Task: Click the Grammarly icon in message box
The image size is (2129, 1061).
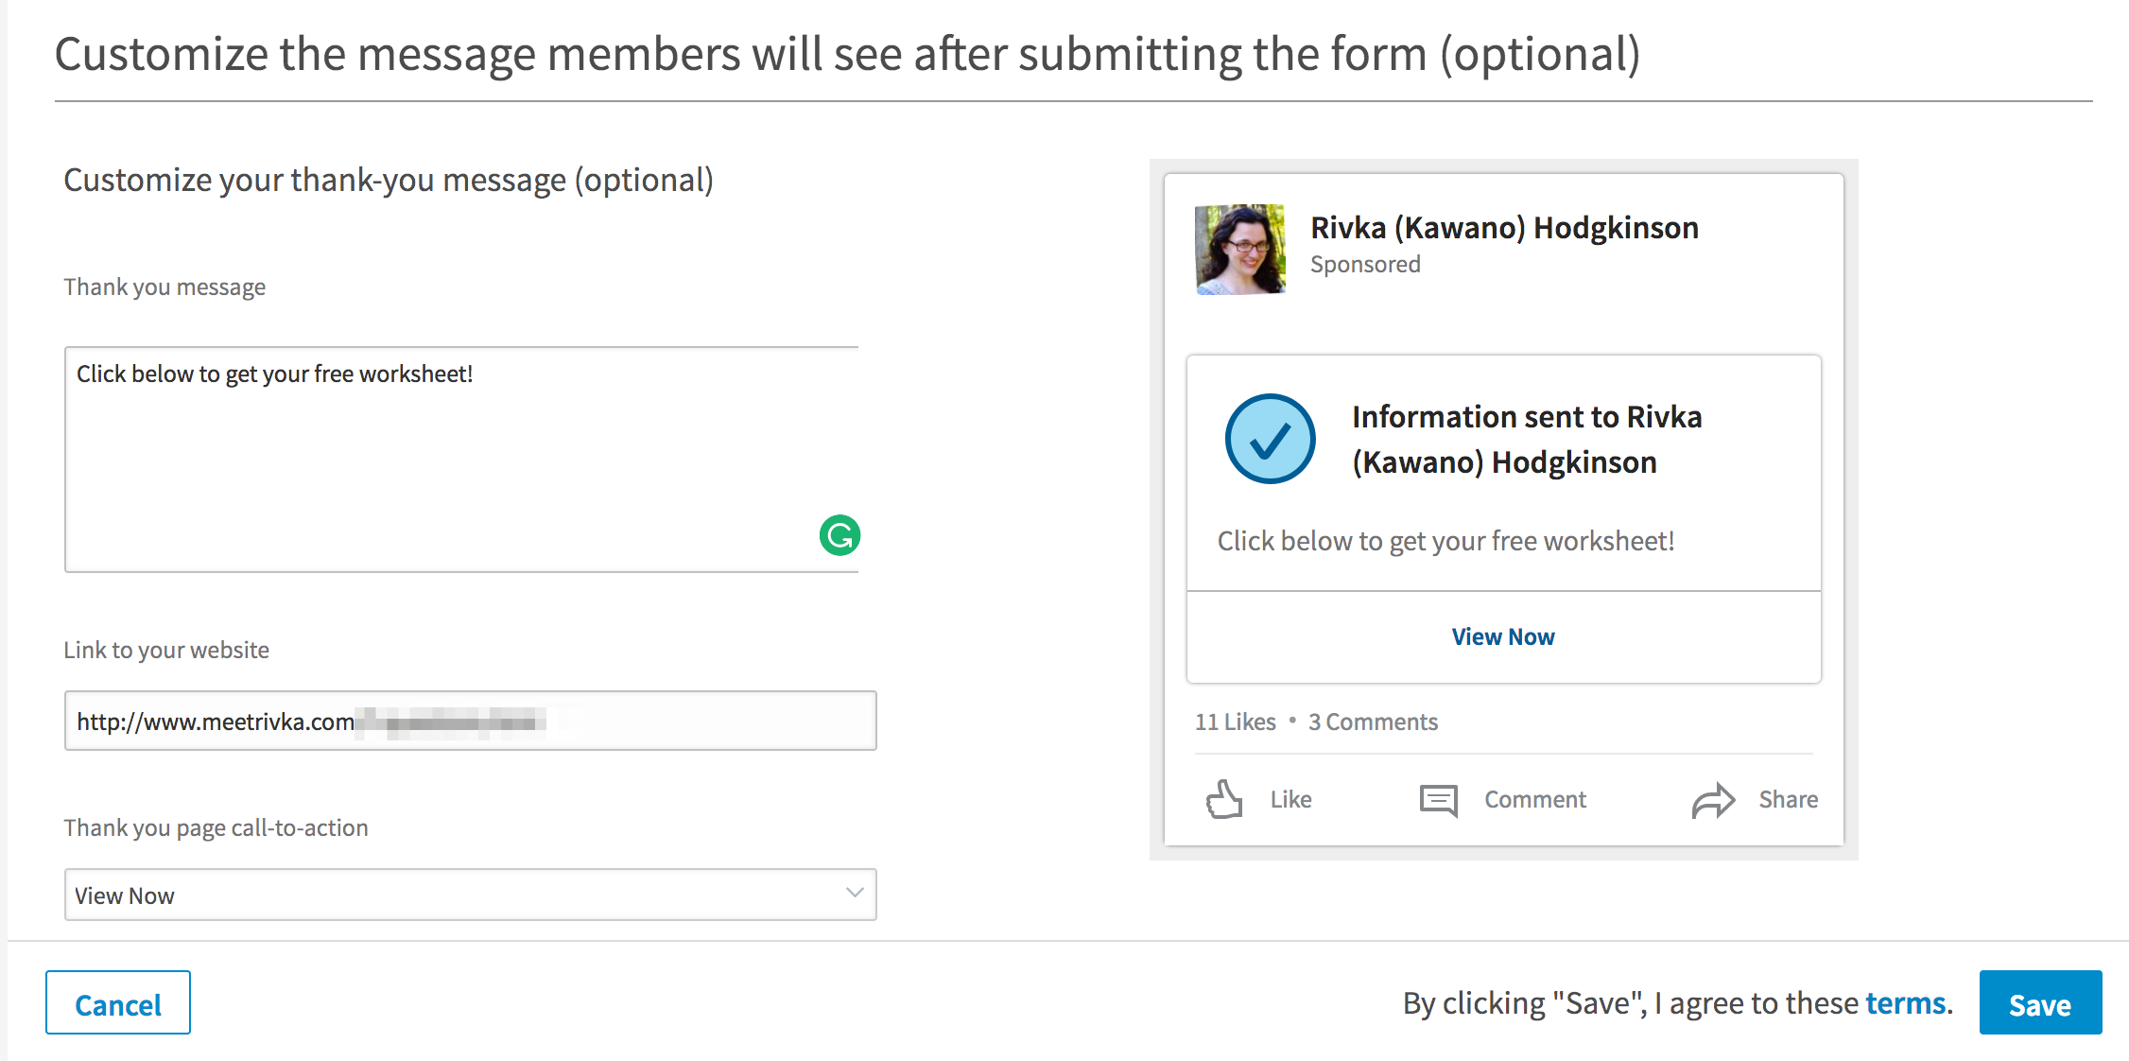Action: tap(839, 535)
